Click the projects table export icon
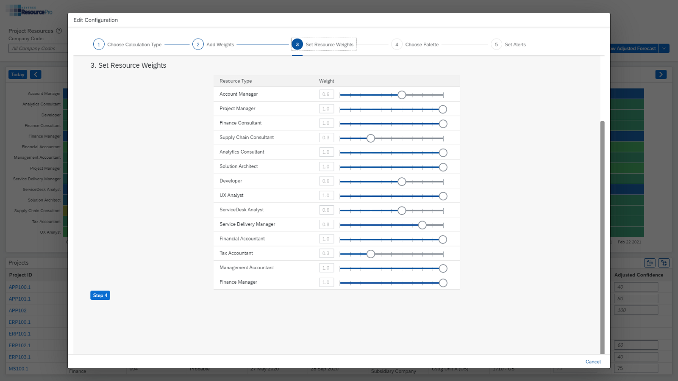The width and height of the screenshot is (678, 381). pyautogui.click(x=650, y=263)
